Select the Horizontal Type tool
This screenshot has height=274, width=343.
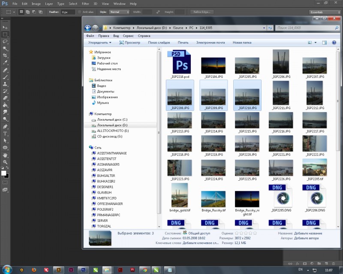pyautogui.click(x=5, y=134)
